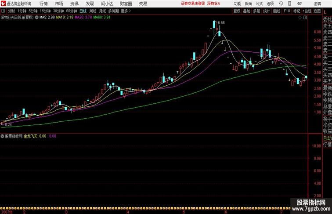Expand the 更多 period options
The width and height of the screenshot is (332, 214).
(126, 11)
